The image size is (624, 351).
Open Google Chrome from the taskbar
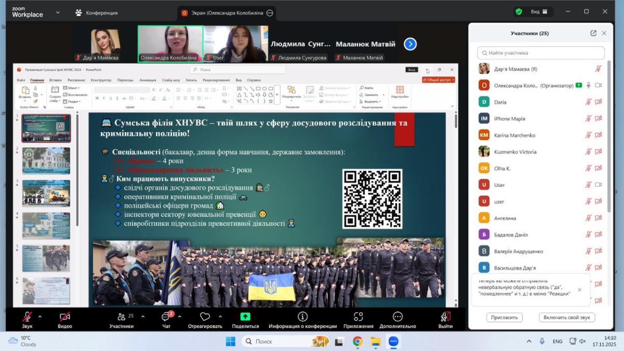(357, 342)
